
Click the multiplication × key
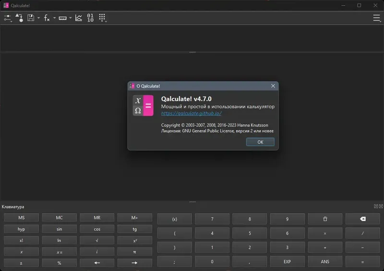[325, 233]
